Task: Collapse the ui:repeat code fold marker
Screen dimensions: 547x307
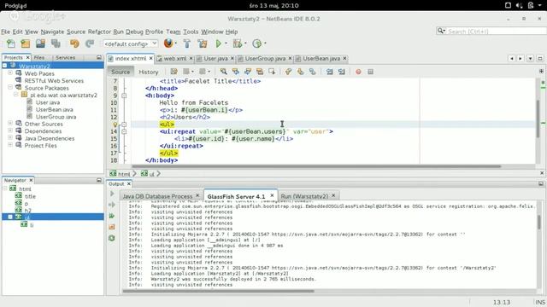Action: coord(124,131)
